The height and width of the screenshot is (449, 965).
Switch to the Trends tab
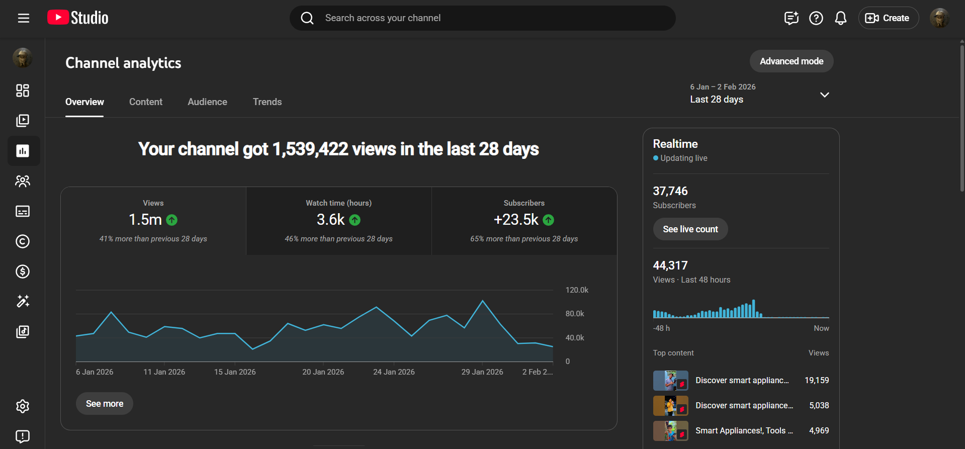point(267,102)
